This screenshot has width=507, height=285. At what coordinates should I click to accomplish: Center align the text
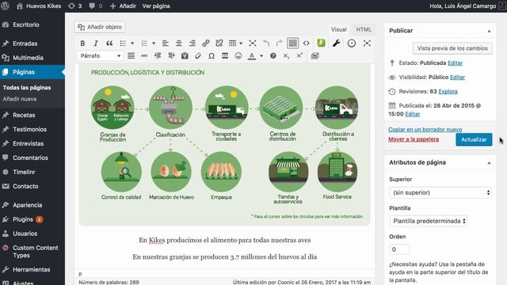pyautogui.click(x=178, y=43)
